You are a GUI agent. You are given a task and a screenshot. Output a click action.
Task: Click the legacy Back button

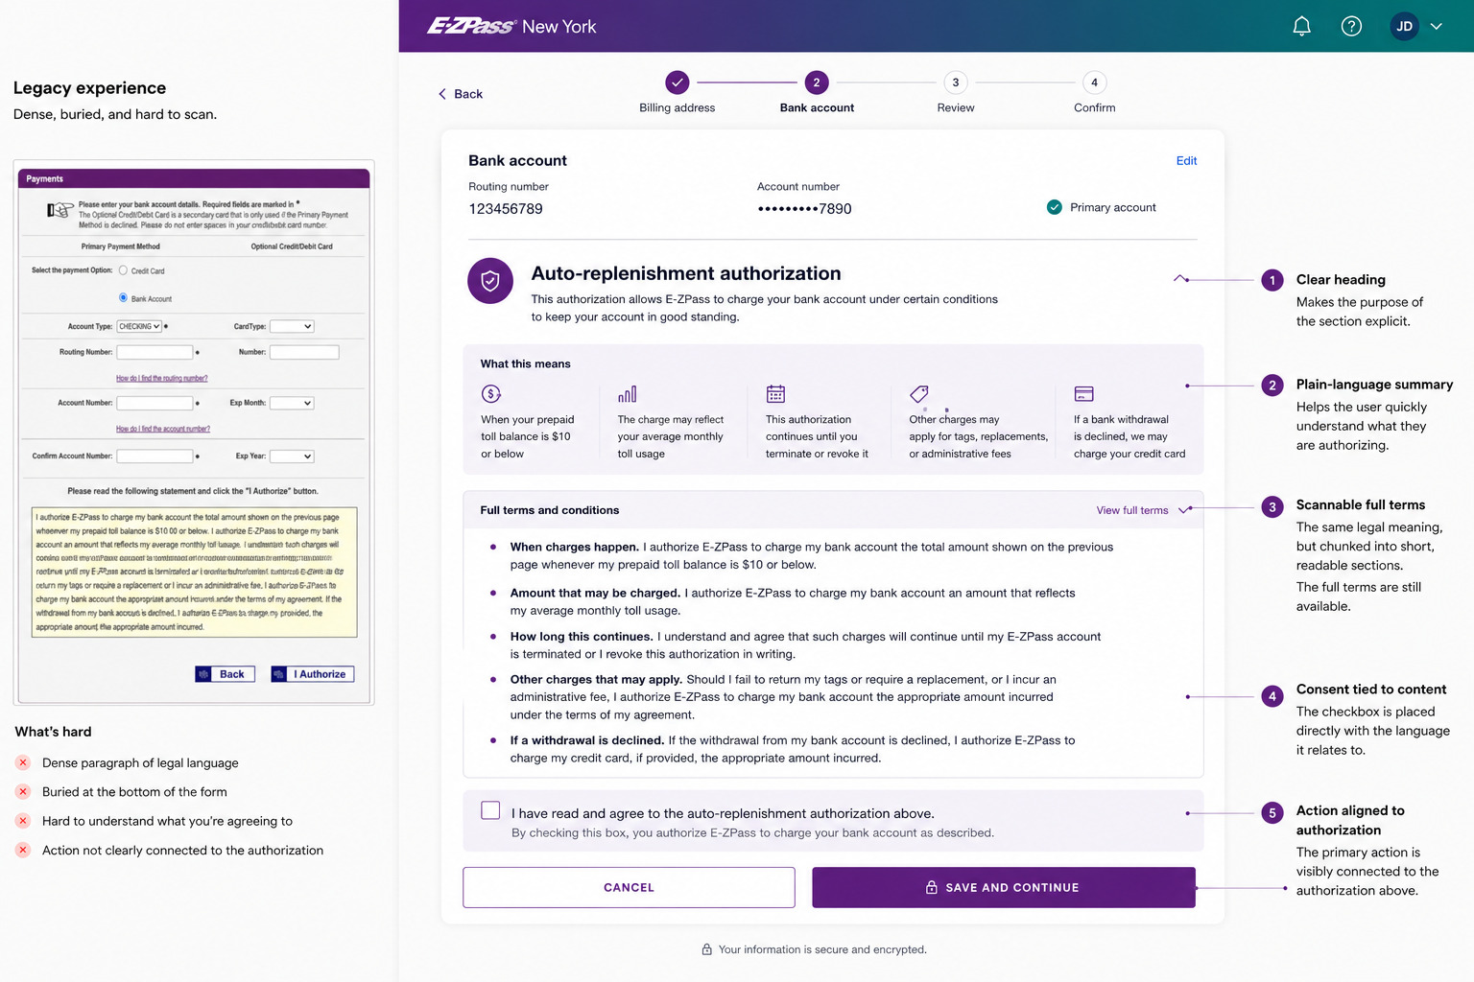[x=226, y=674]
